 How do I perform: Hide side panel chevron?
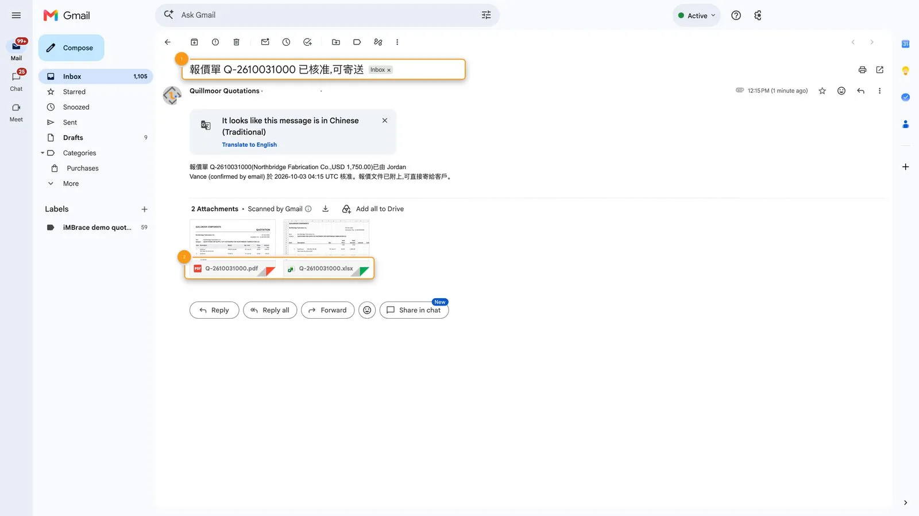click(905, 503)
